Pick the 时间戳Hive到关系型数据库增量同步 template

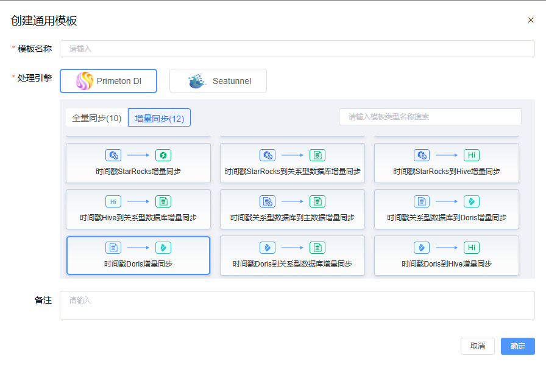point(138,209)
